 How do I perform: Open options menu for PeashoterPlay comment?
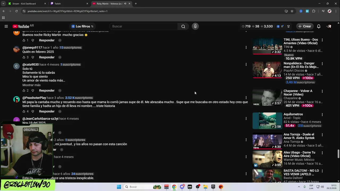click(x=246, y=98)
